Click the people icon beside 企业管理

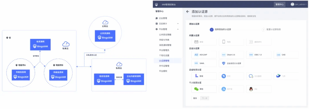click(x=157, y=18)
